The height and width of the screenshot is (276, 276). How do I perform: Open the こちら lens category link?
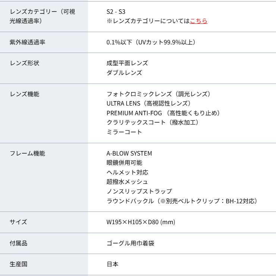198,21
